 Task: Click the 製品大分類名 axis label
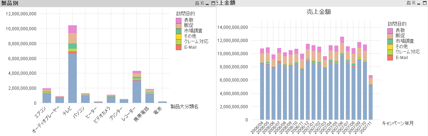(184, 106)
